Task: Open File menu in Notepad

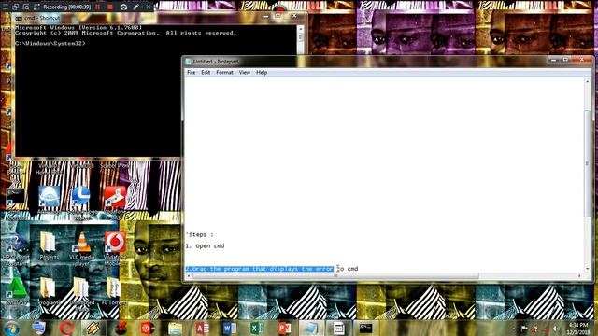Action: 191,73
